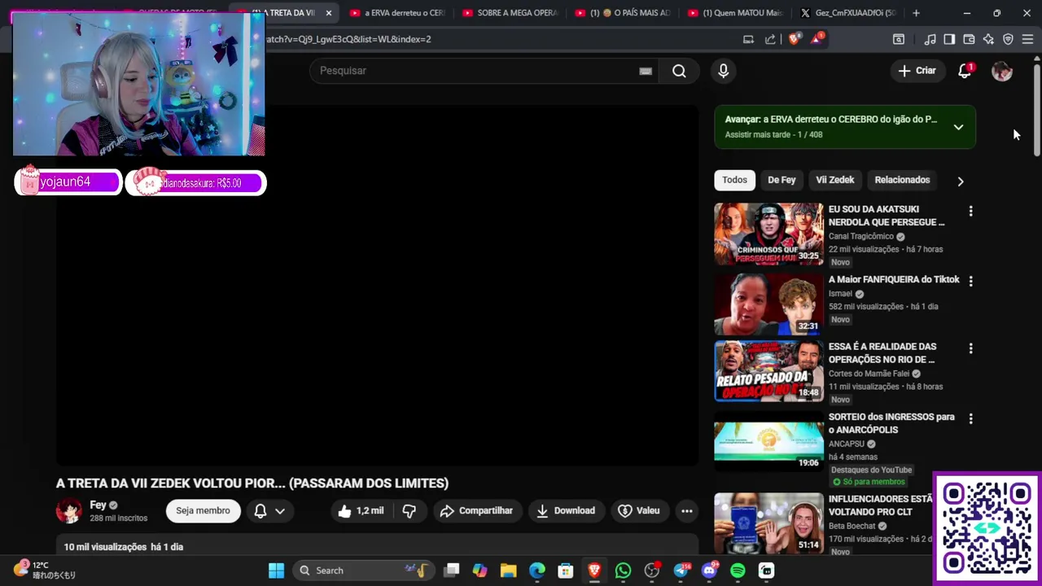1042x586 pixels.
Task: Click the Valeu button
Action: tap(639, 511)
